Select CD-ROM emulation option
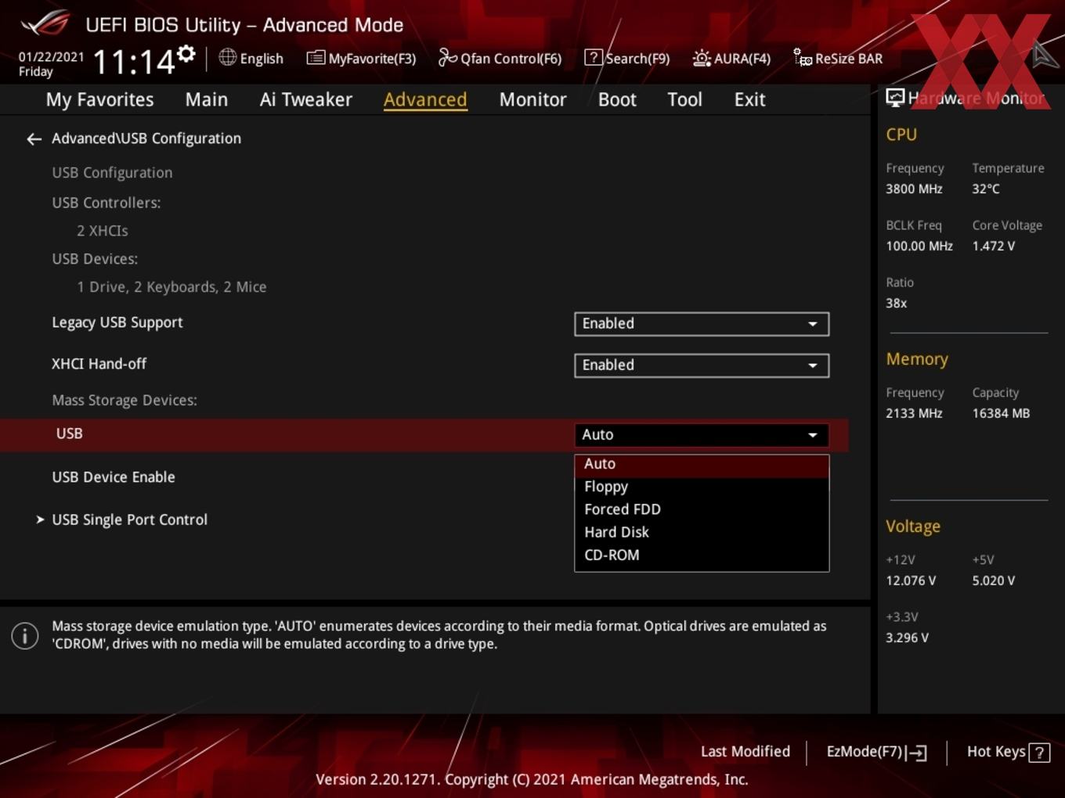Image resolution: width=1065 pixels, height=798 pixels. (x=702, y=555)
